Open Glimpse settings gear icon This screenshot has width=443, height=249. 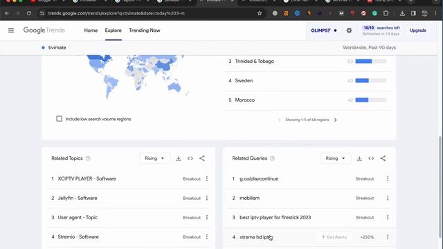[349, 30]
